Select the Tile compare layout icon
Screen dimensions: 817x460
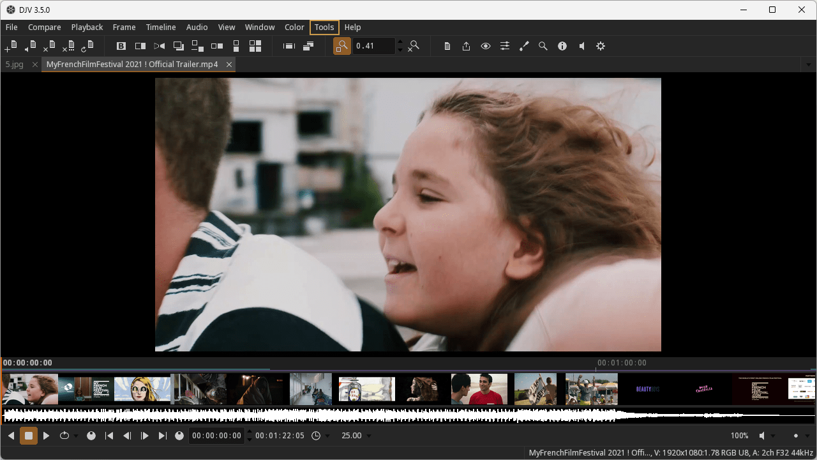click(255, 46)
